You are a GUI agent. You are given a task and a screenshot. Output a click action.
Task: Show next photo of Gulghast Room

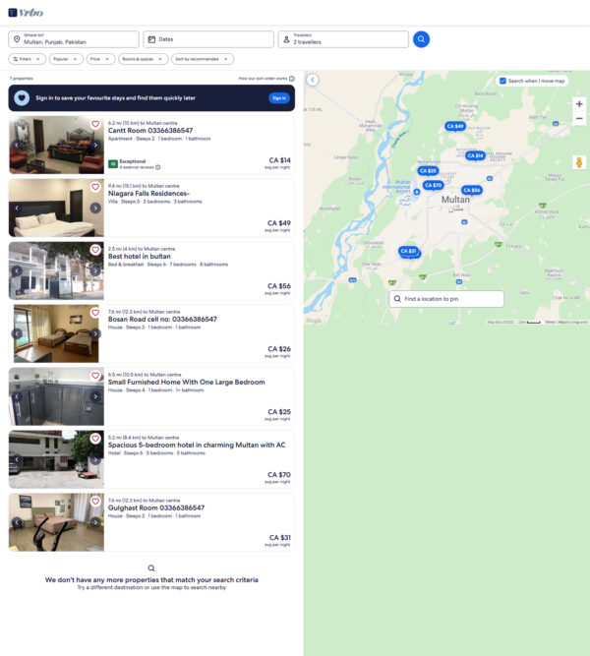(x=95, y=522)
